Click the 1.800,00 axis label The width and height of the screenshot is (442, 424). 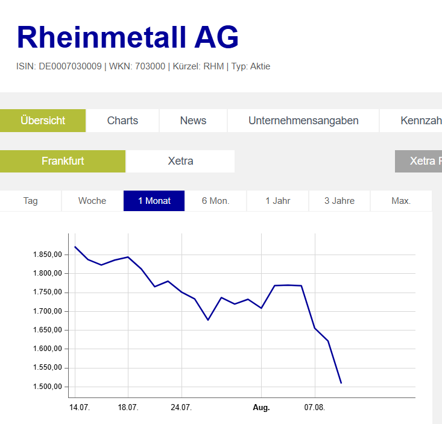click(48, 273)
